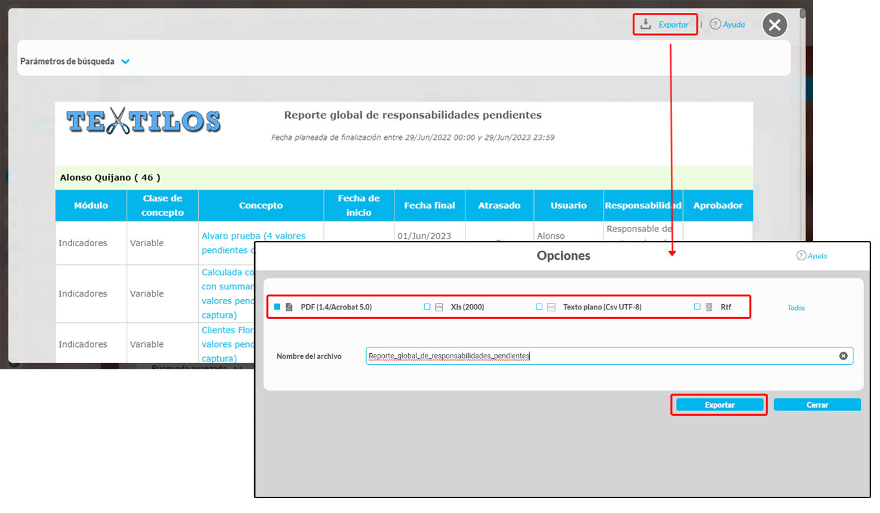Click the Nombre del archivo text field

[600, 356]
